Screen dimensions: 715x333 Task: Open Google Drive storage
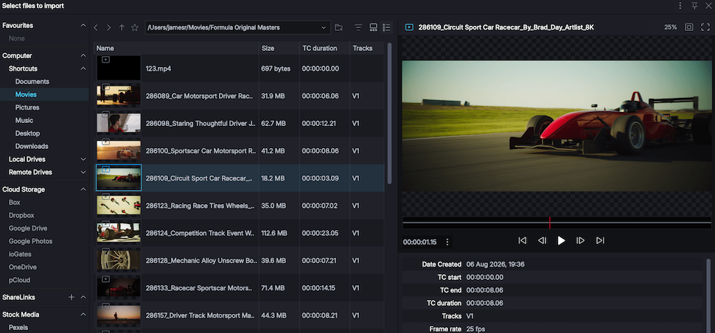click(x=28, y=228)
